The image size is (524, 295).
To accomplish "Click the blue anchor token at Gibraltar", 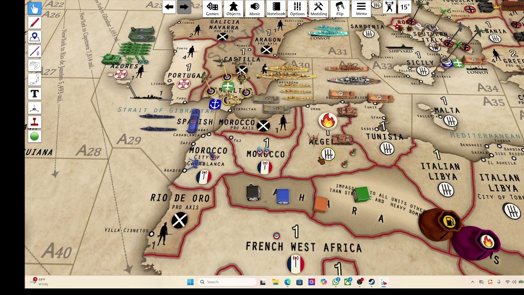I will tap(215, 104).
